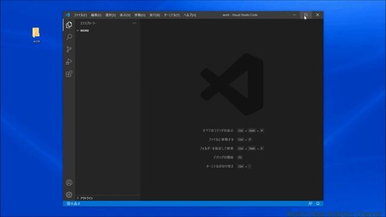
Task: Click the エクスプローラー panel title
Action: (x=88, y=23)
